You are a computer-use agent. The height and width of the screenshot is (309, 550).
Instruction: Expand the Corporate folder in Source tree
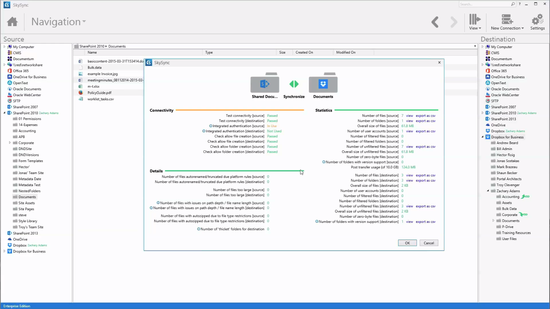click(10, 143)
